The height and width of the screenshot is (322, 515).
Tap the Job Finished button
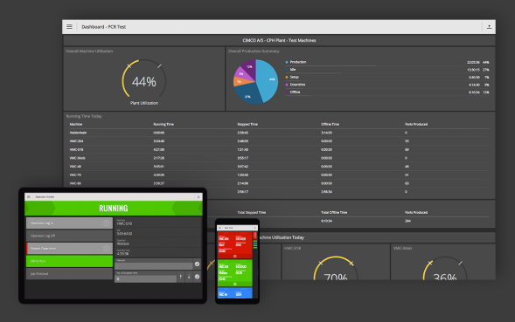69,273
